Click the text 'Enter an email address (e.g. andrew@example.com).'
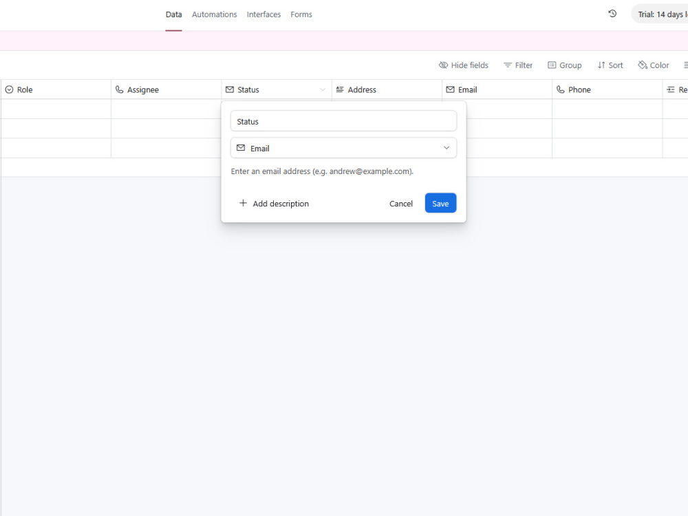The image size is (688, 516). [322, 171]
